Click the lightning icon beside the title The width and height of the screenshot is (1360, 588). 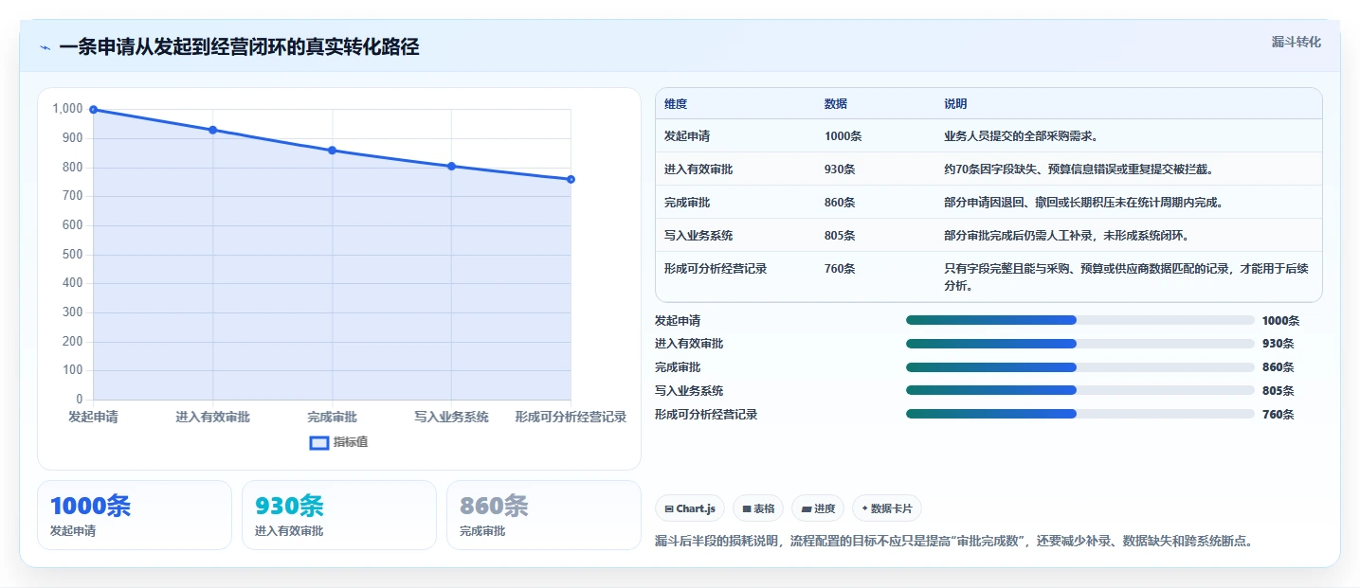point(45,47)
